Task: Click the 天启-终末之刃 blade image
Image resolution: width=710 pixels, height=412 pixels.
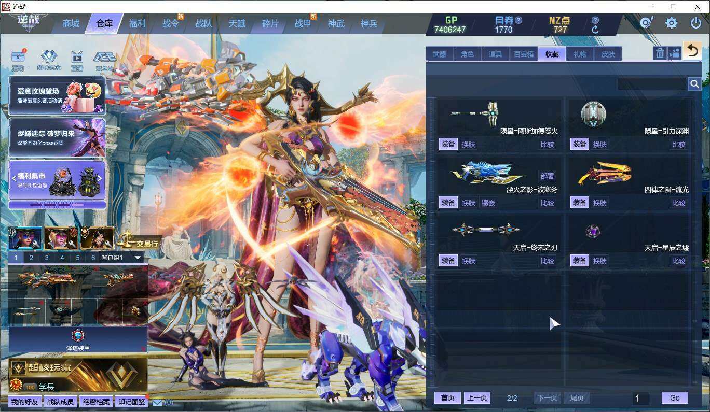Action: 485,230
